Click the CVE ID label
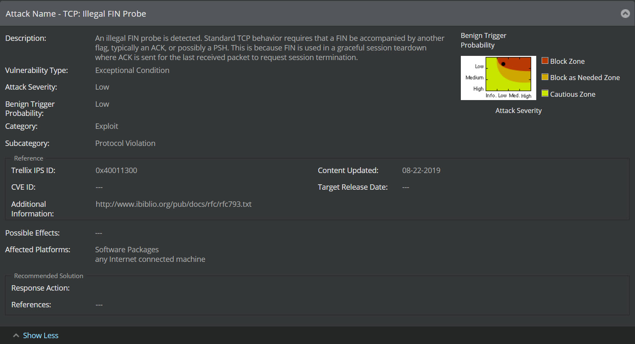635x344 pixels. coord(23,187)
